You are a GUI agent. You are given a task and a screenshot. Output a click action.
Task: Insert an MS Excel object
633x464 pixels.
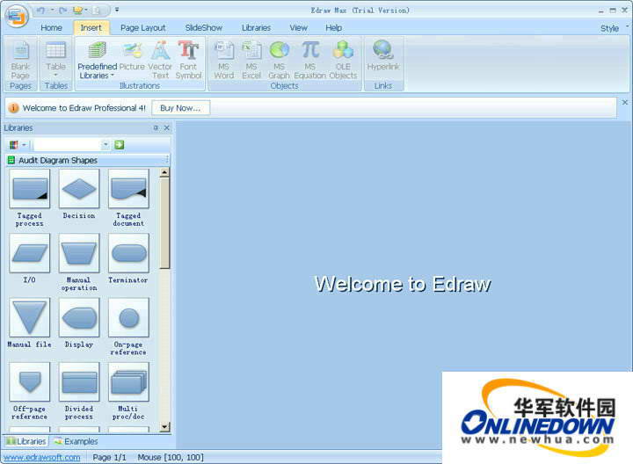point(251,51)
